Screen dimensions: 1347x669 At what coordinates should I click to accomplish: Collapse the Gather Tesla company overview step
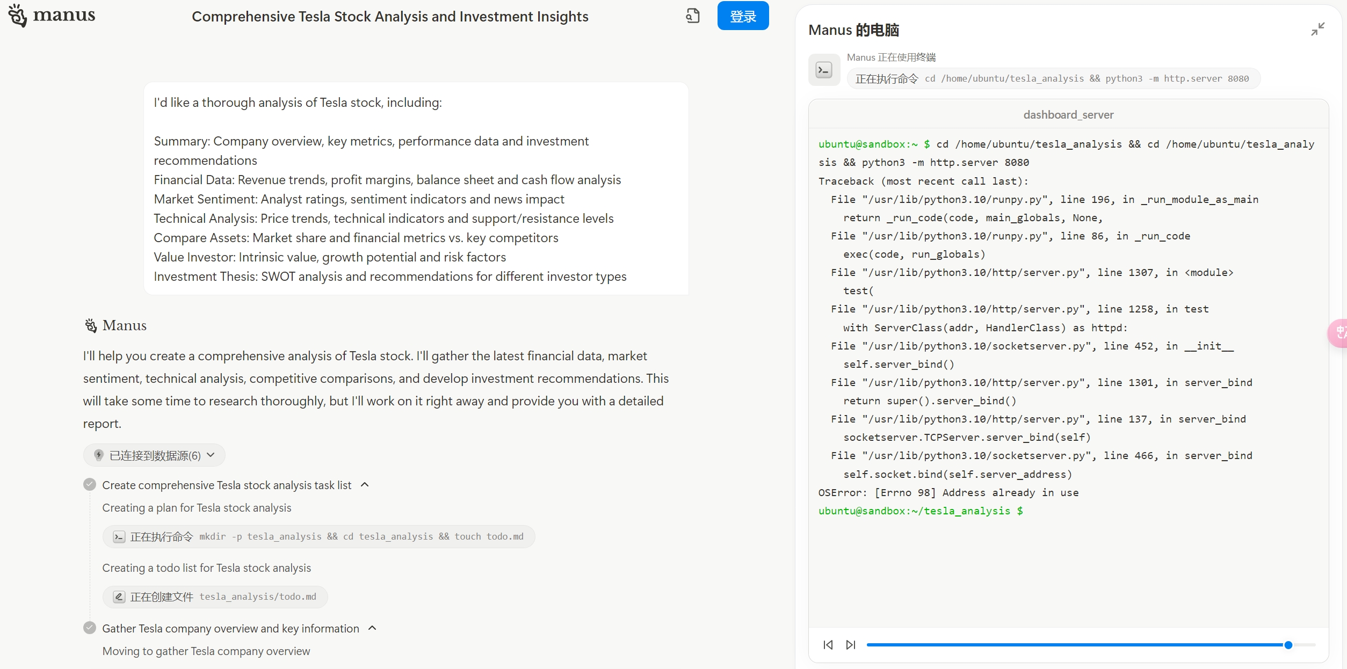(373, 628)
